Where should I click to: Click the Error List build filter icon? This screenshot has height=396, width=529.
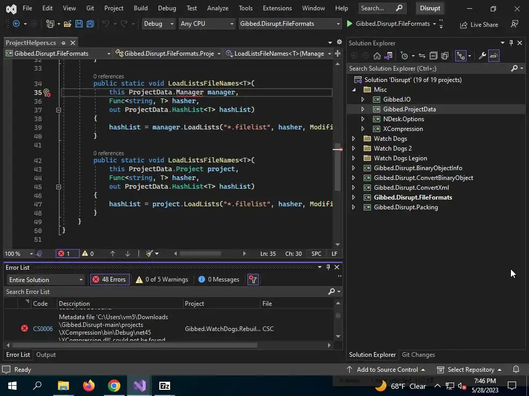click(x=253, y=279)
